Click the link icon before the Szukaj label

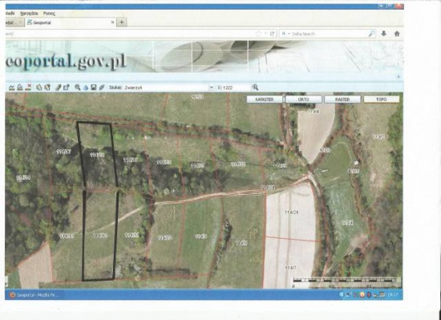click(x=102, y=87)
